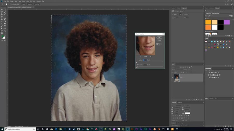234x131 pixels.
Task: Add a Levels adjustment
Action: [x=212, y=73]
